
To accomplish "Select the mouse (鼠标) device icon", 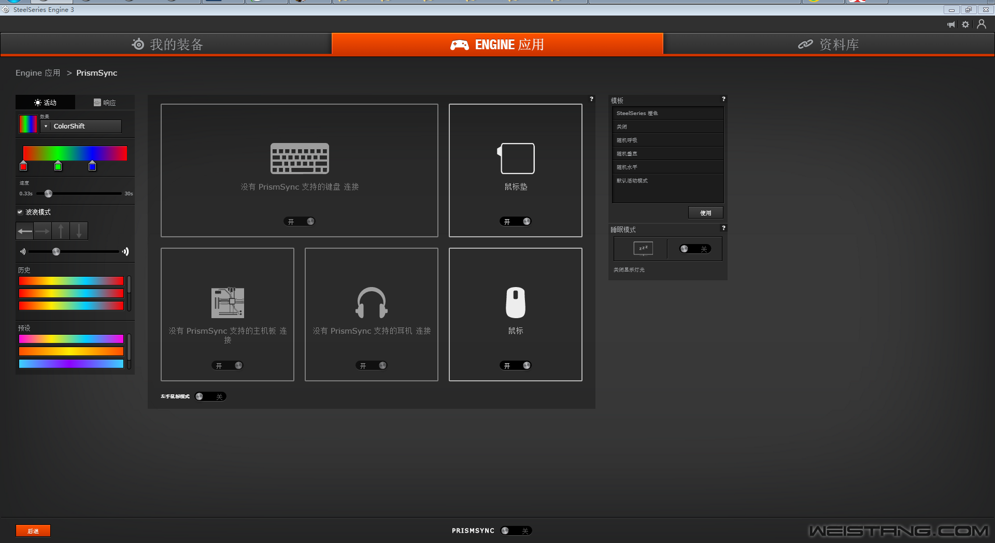I will click(x=515, y=303).
